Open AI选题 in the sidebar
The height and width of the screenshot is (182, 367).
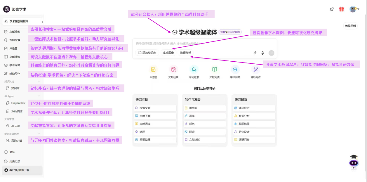click(13, 48)
